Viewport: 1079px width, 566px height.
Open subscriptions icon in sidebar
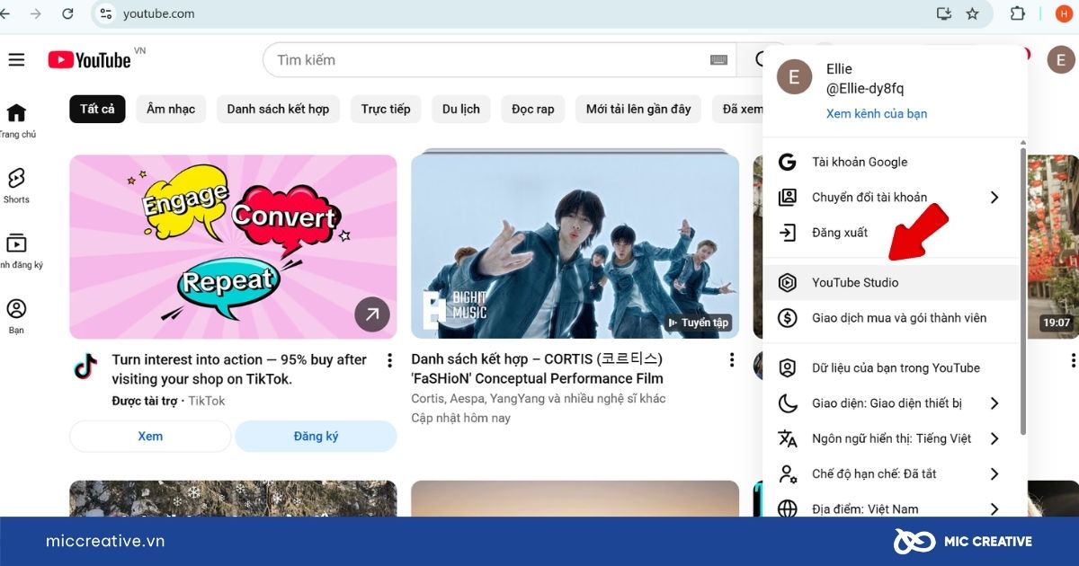click(x=16, y=243)
